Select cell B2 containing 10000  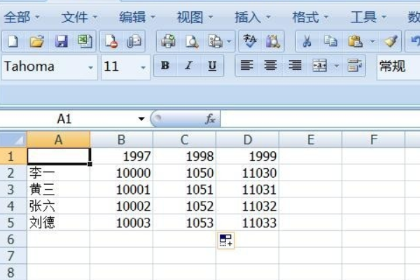(x=121, y=173)
